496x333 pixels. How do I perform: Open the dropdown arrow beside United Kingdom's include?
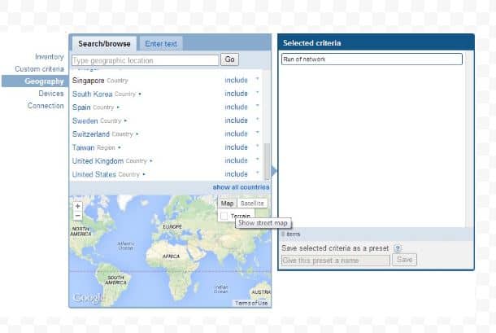pos(257,159)
